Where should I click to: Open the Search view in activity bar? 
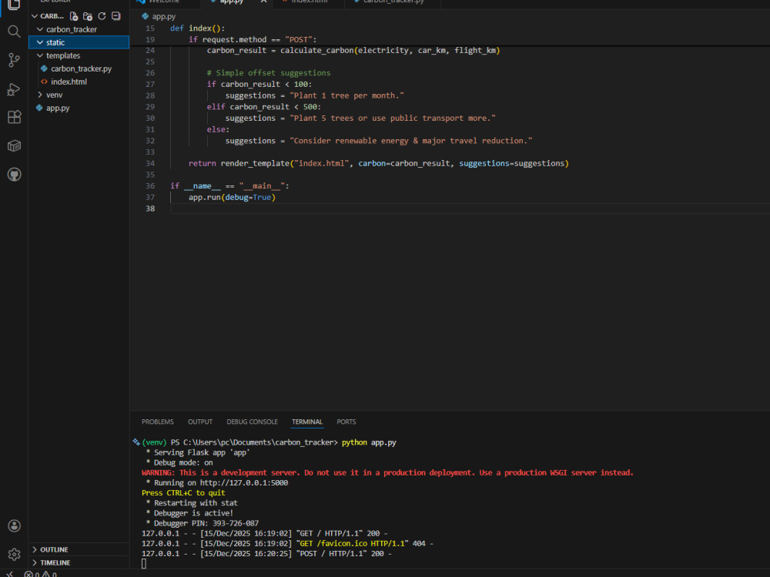(x=14, y=32)
